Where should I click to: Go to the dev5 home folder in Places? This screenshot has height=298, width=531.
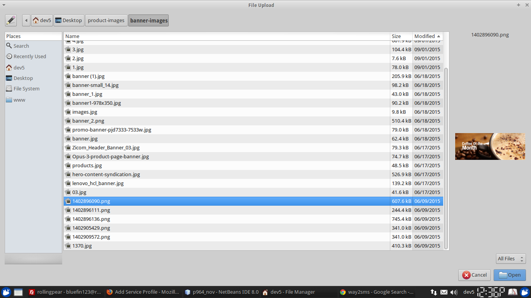coord(19,68)
